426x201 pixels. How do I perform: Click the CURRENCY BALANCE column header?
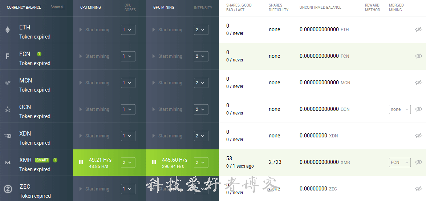pos(24,7)
